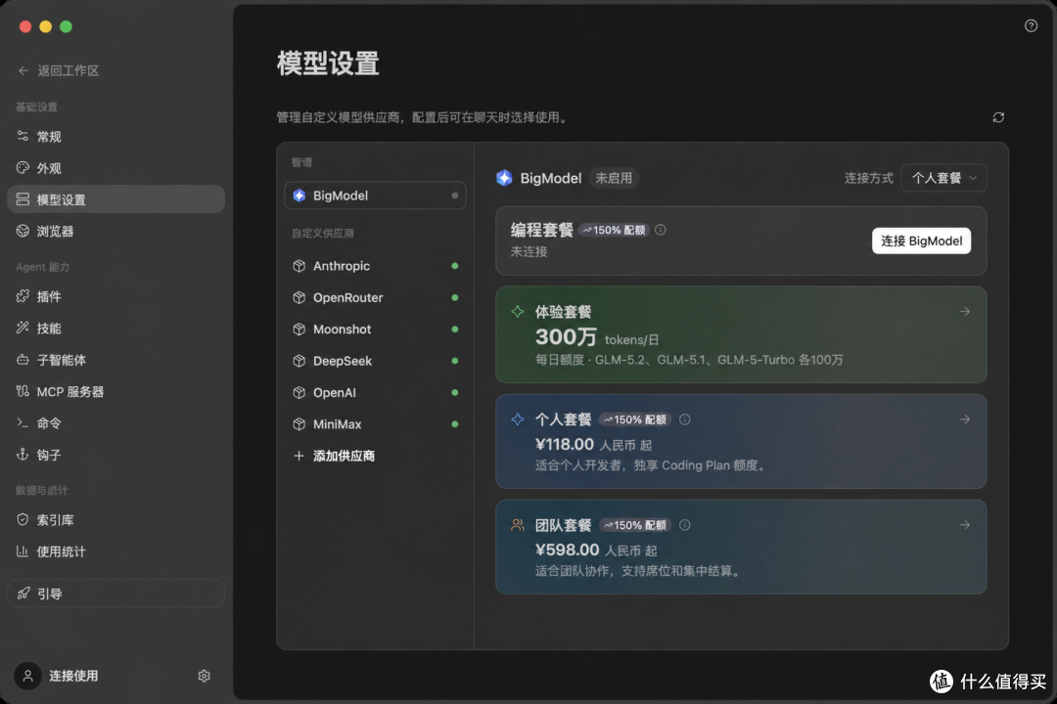Image resolution: width=1057 pixels, height=704 pixels.
Task: Select 模型设置 in the sidebar
Action: [115, 199]
